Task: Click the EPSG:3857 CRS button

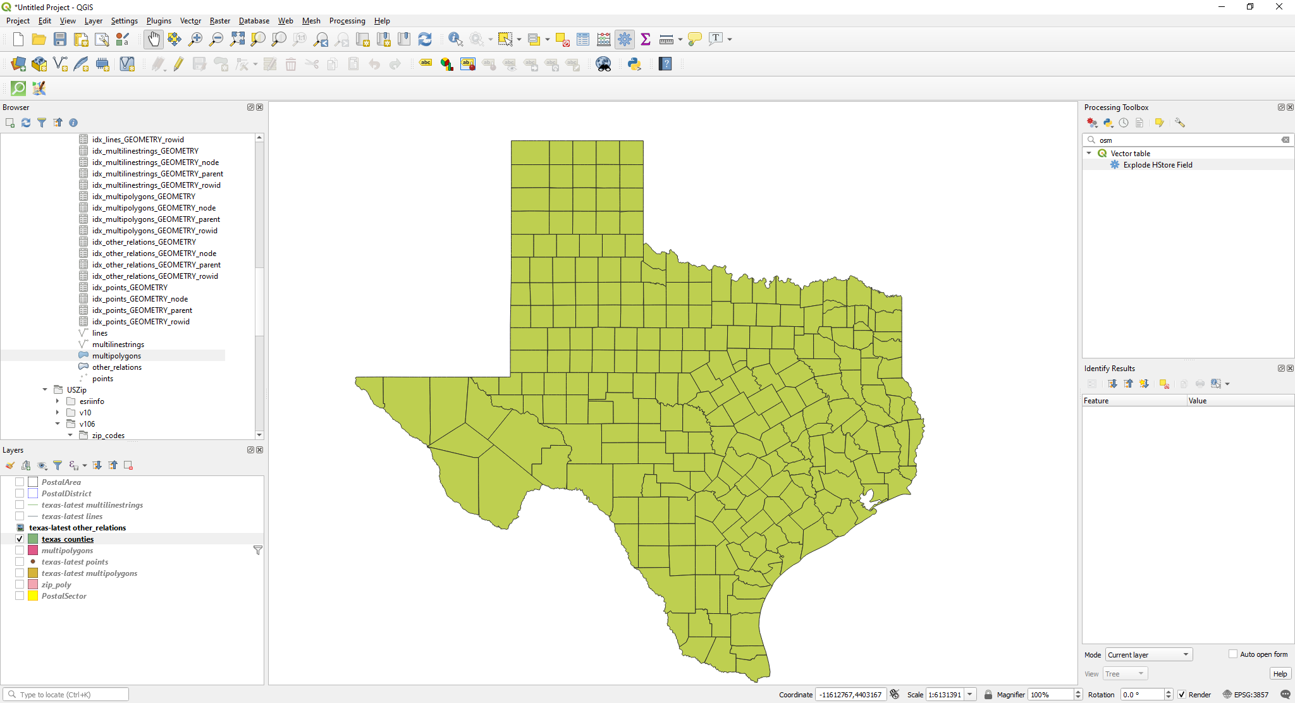Action: coord(1246,694)
